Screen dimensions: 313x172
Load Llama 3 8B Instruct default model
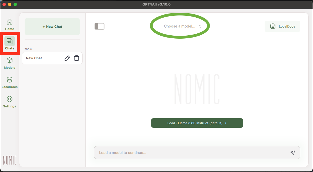pyautogui.click(x=197, y=123)
